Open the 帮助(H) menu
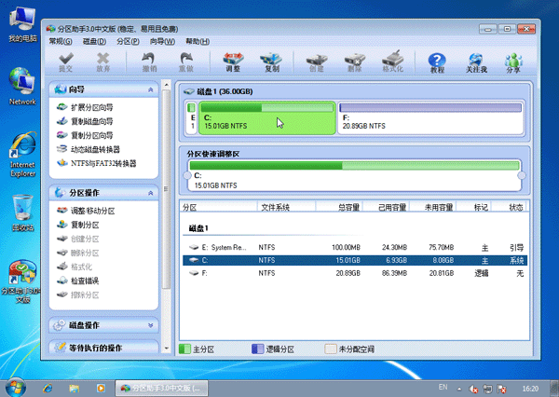Image resolution: width=559 pixels, height=397 pixels. [x=197, y=42]
